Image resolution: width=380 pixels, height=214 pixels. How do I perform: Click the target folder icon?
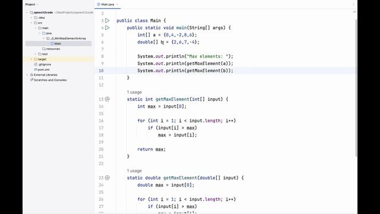click(36, 59)
